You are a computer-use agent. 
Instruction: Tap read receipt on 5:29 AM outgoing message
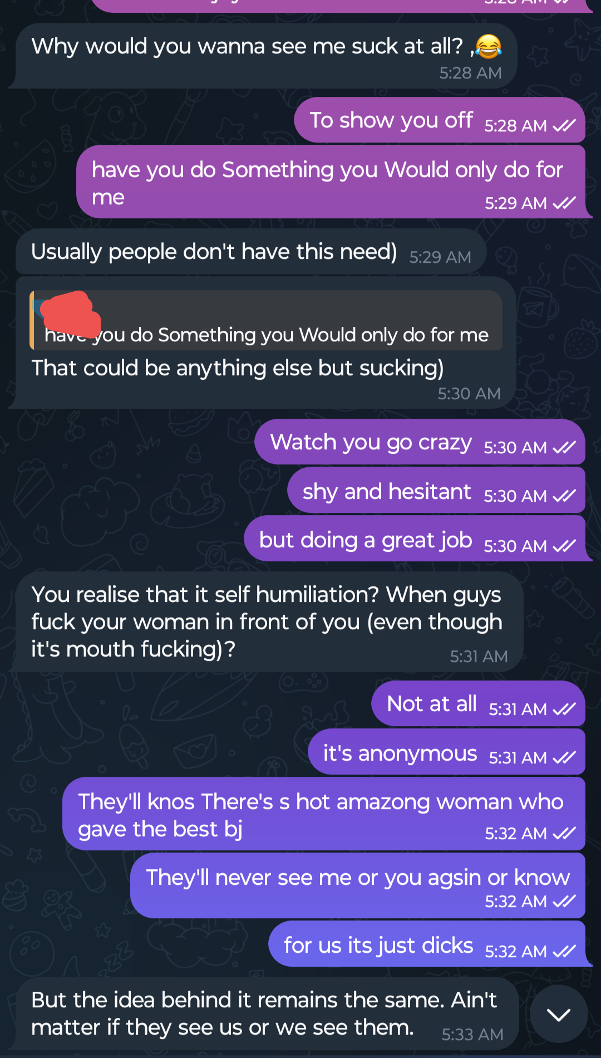pyautogui.click(x=564, y=203)
